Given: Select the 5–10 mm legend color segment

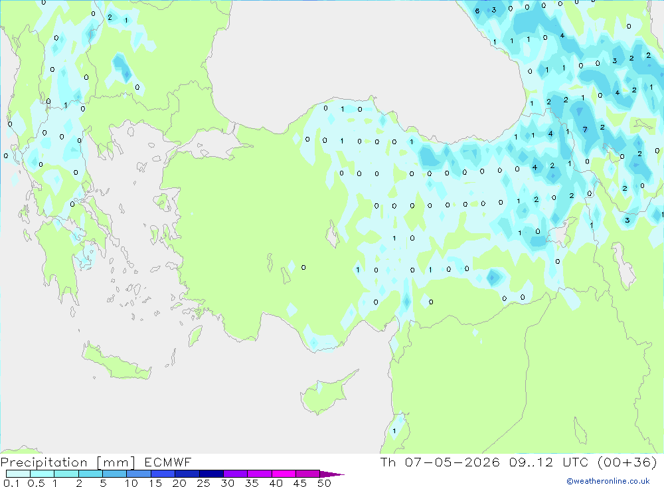Looking at the screenshot, I should tap(115, 474).
